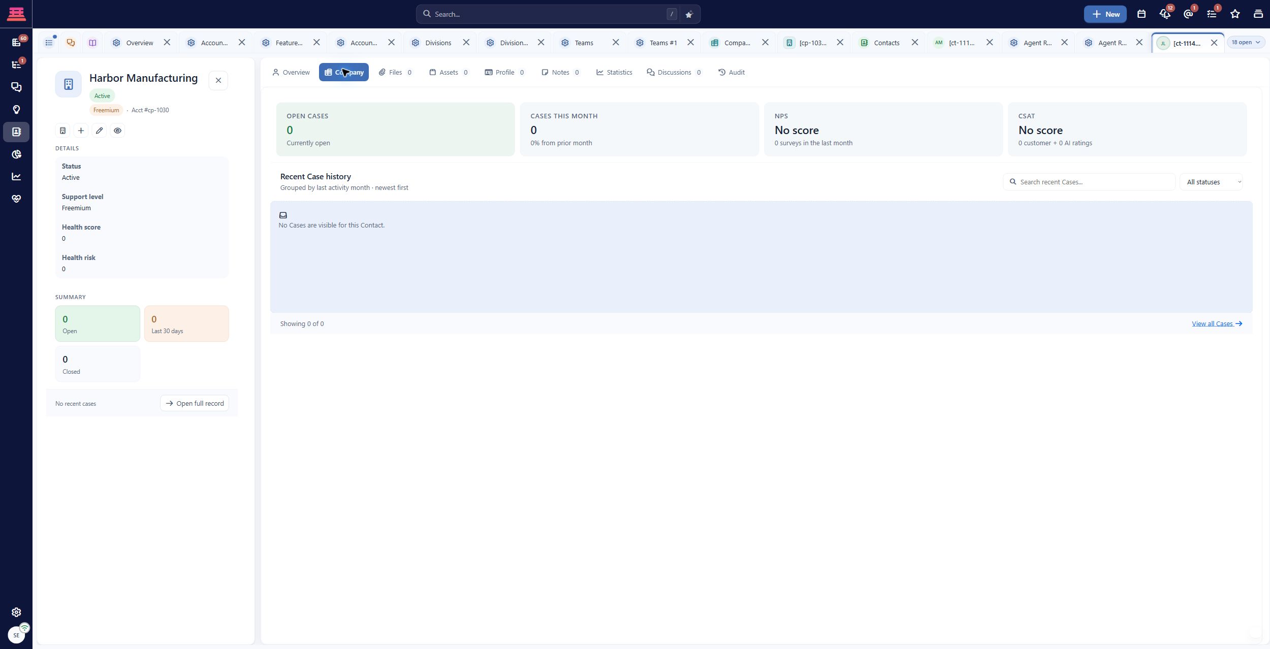This screenshot has height=649, width=1270.
Task: Expand the 18 open tabs dropdown
Action: click(x=1246, y=42)
